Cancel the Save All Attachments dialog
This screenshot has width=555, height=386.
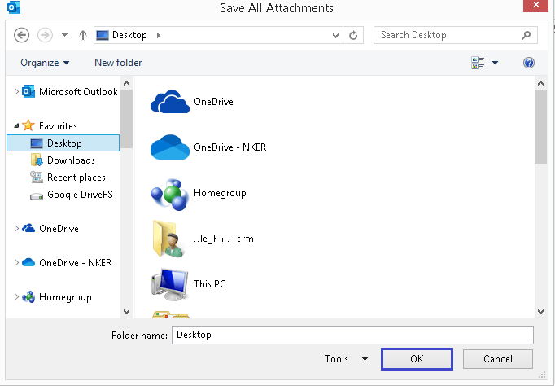coord(497,359)
